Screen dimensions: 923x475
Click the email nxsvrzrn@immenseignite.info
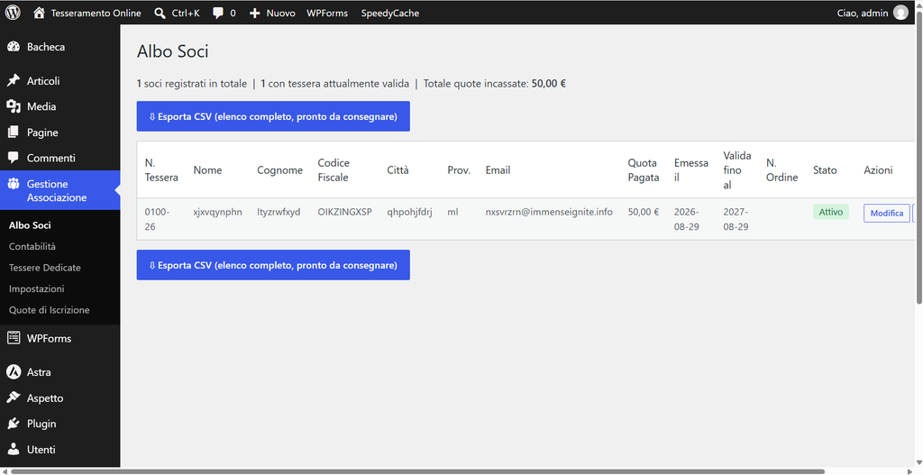(x=549, y=212)
